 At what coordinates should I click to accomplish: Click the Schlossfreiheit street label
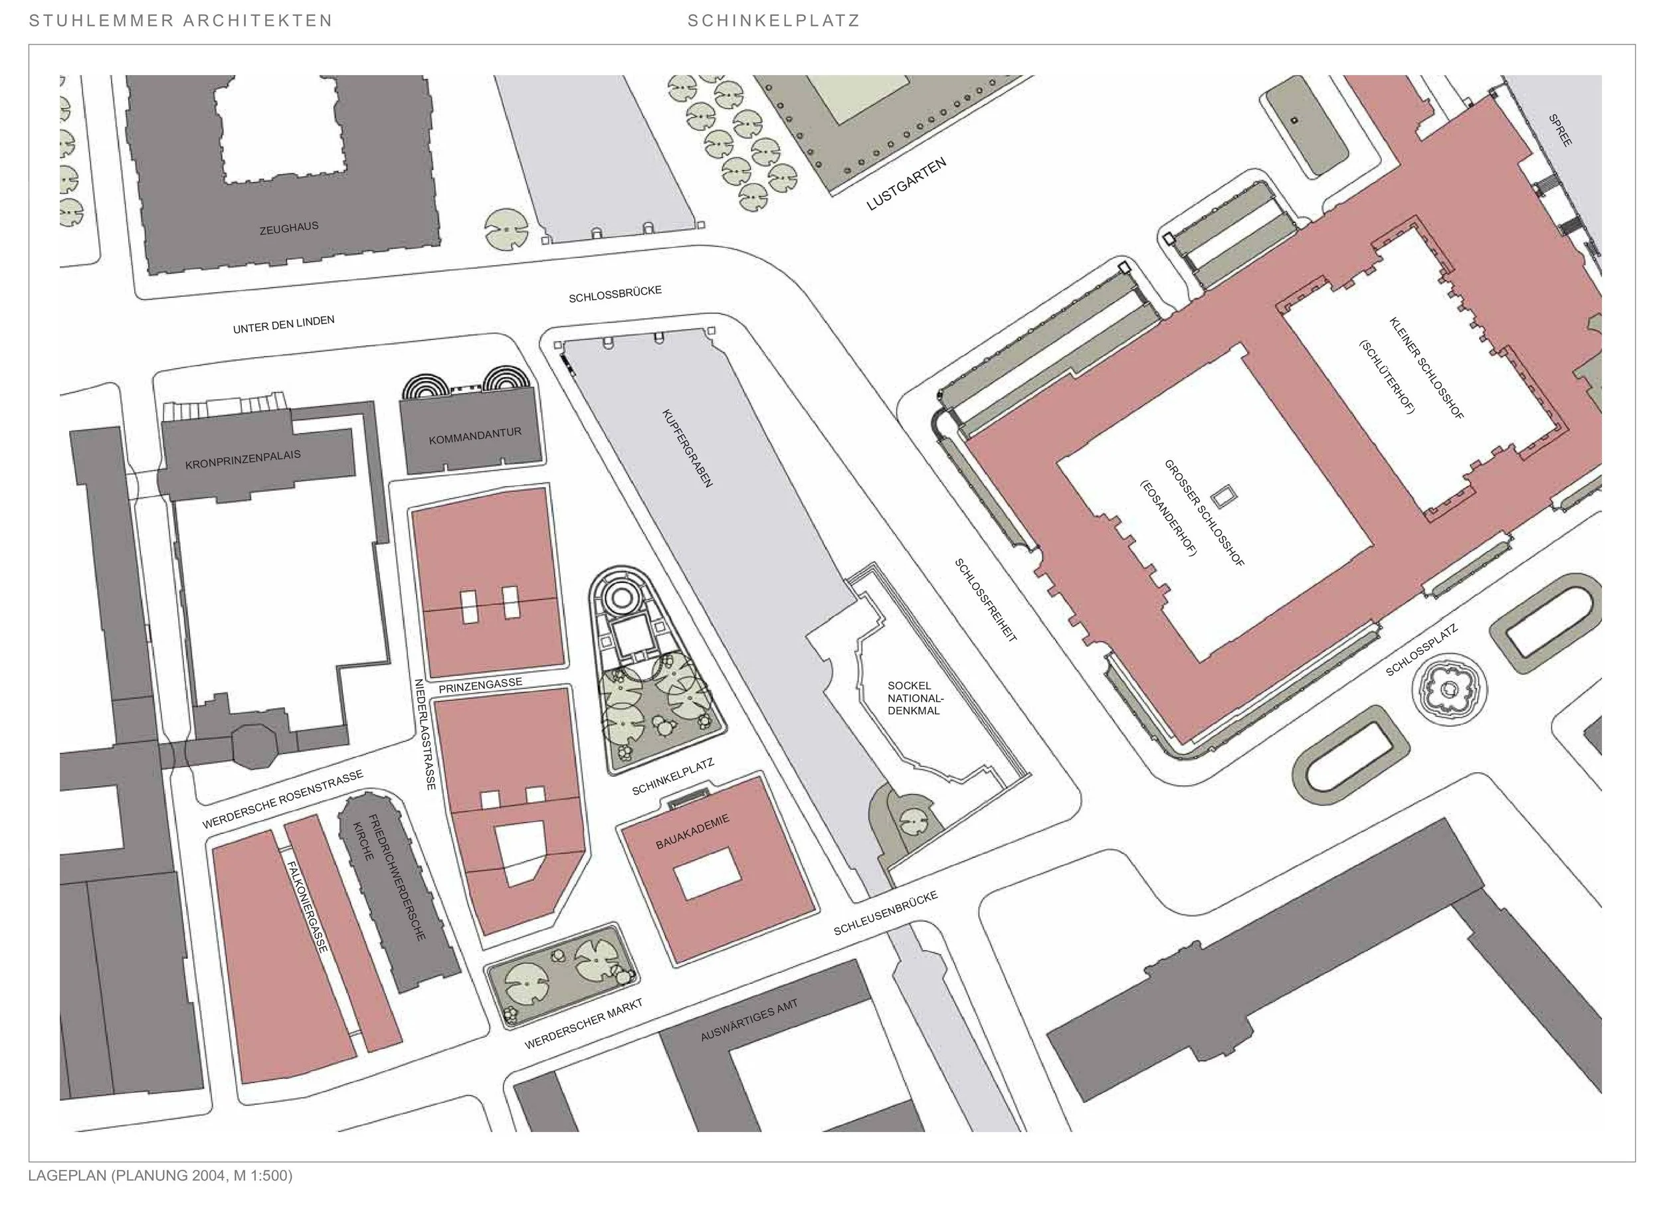click(985, 600)
